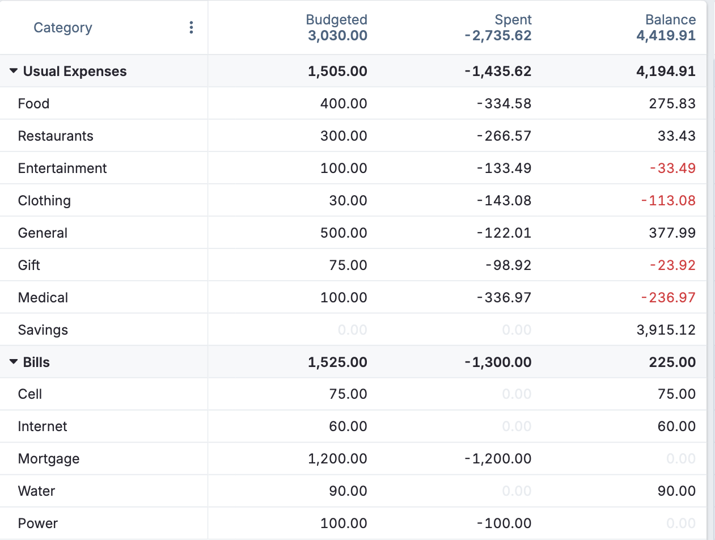This screenshot has height=540, width=715.
Task: Edit Cell budgeted amount
Action: point(348,394)
